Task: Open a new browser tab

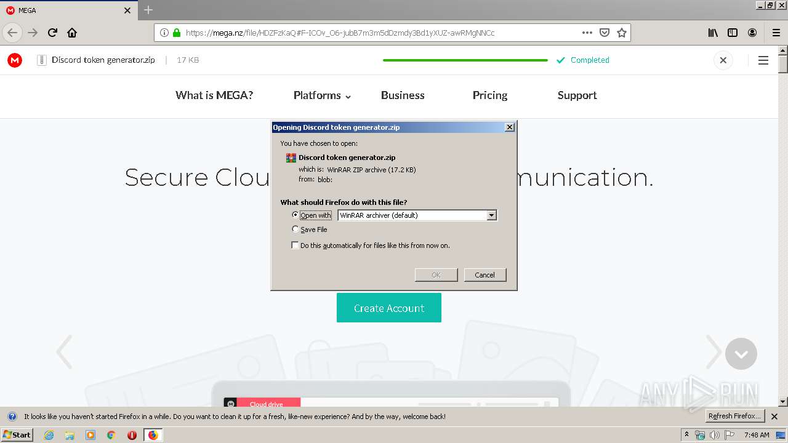Action: click(148, 10)
